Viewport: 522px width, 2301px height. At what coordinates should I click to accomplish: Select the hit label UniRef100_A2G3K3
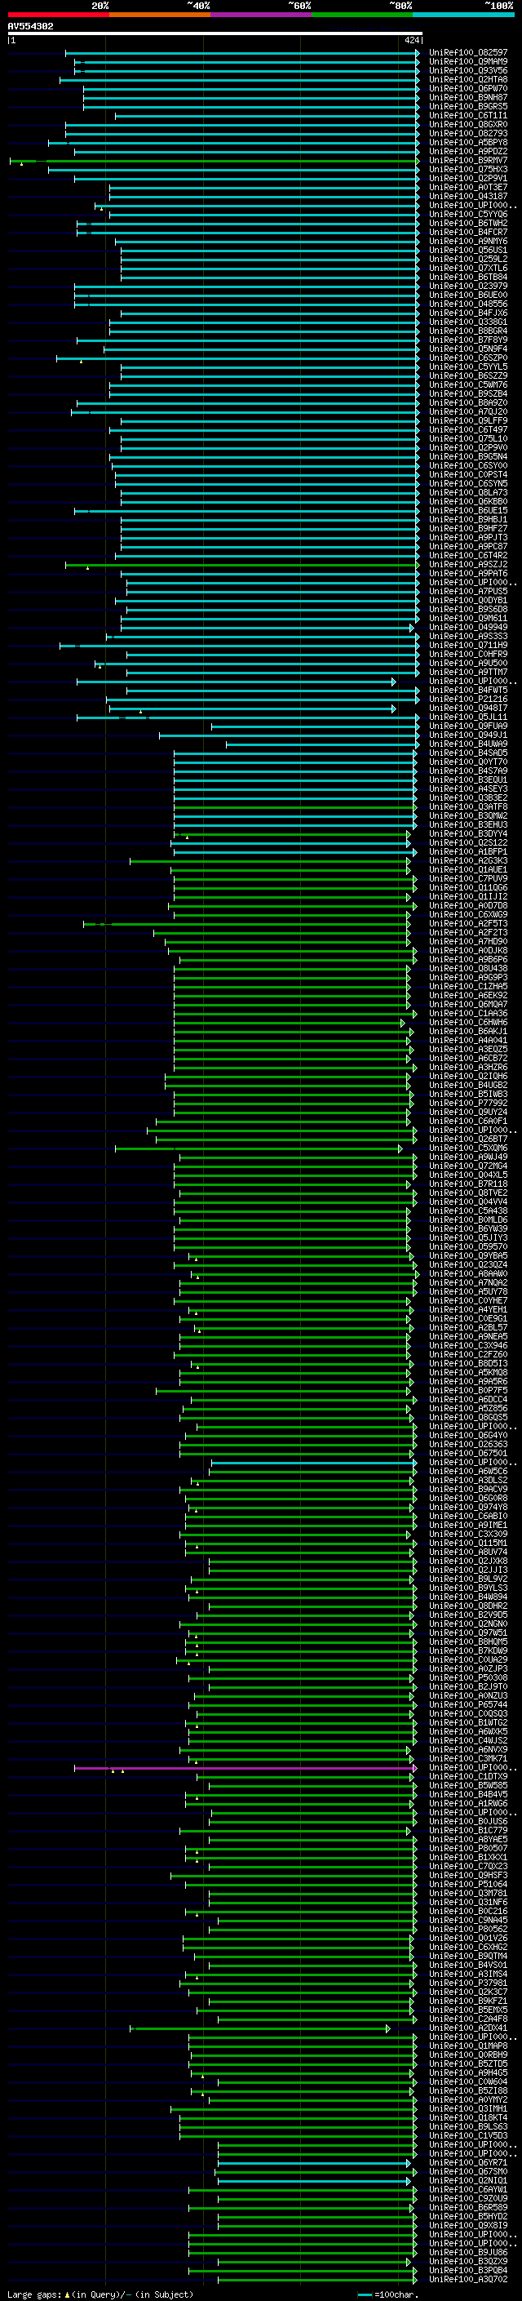coord(468,861)
